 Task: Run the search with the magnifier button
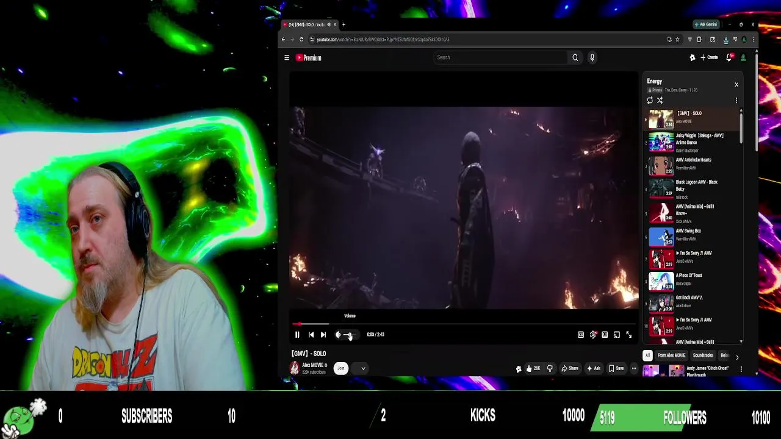coord(575,57)
